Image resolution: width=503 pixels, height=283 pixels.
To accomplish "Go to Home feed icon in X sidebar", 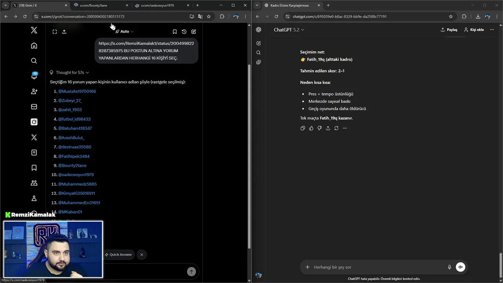I will point(34,46).
